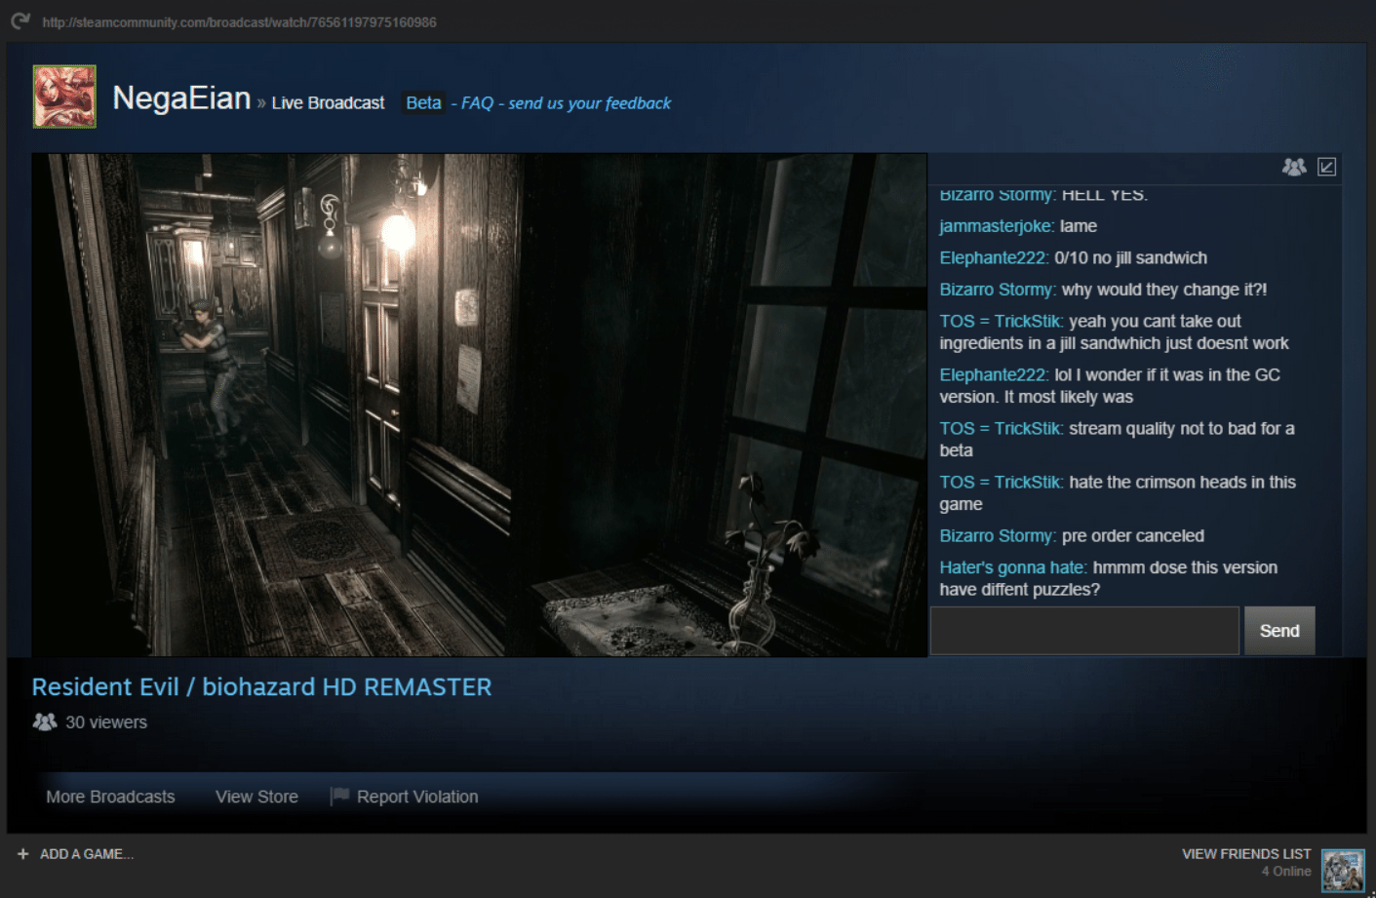The height and width of the screenshot is (898, 1376).
Task: Click the viewers list icon in chat header
Action: click(1293, 167)
